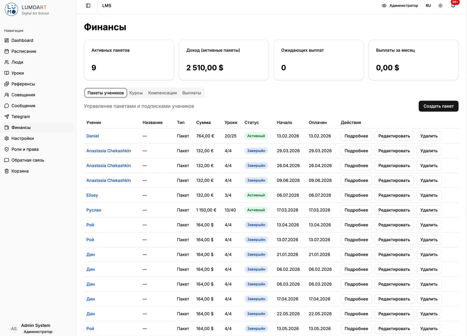Click Удалить for Рой package 13.07.2026
This screenshot has width=467, height=336.
pyautogui.click(x=429, y=240)
